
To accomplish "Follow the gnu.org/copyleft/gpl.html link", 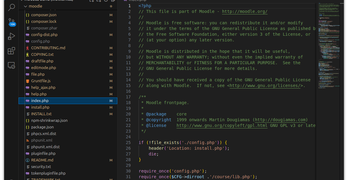I will [x=222, y=126].
